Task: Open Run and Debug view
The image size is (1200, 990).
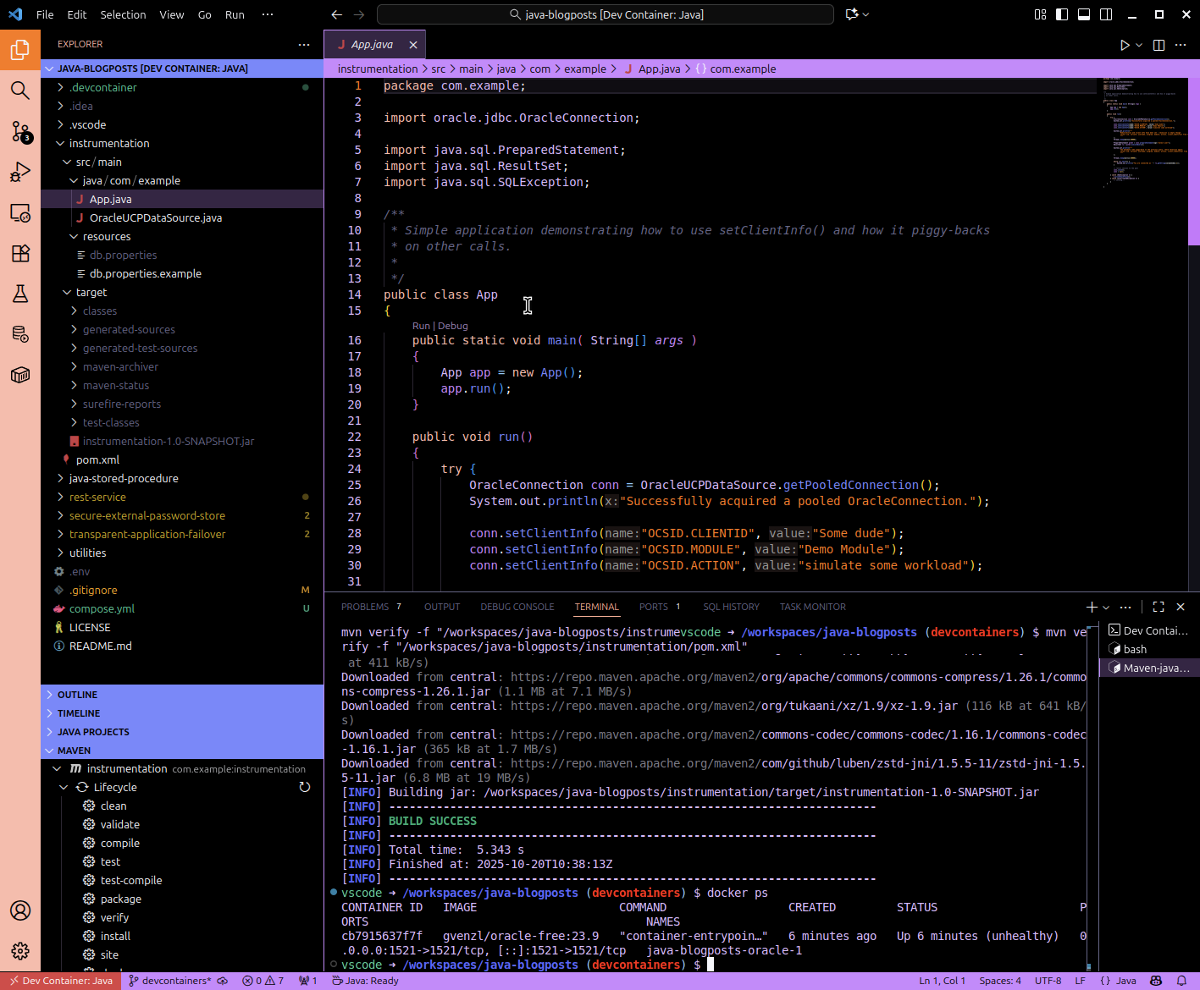Action: (20, 173)
